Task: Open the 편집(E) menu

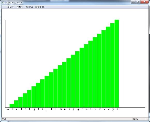Action: [x=20, y=7]
